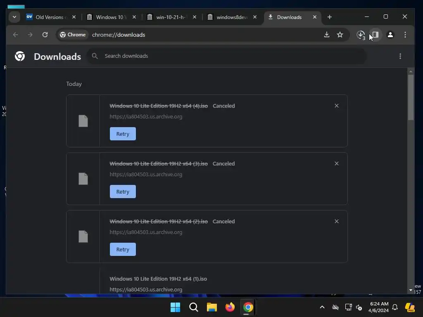Close the Windows 10 archive tab
This screenshot has height=317, width=423.
tap(134, 17)
